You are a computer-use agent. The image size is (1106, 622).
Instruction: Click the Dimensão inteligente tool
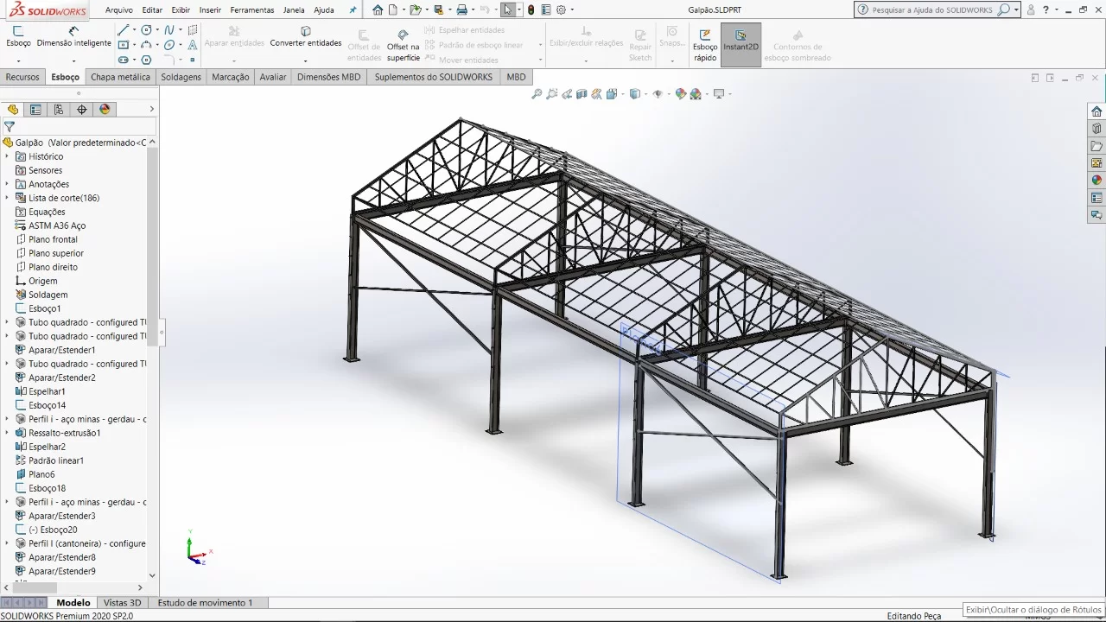pyautogui.click(x=73, y=36)
